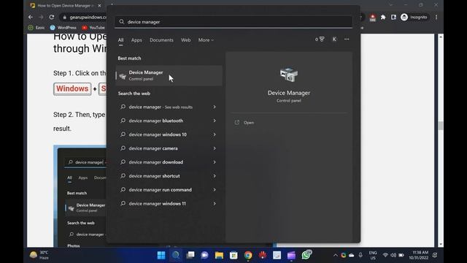
Task: Expand arrow for device manager download
Action: coord(215,162)
